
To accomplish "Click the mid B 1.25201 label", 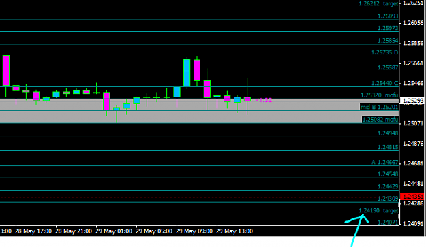I will click(379, 107).
